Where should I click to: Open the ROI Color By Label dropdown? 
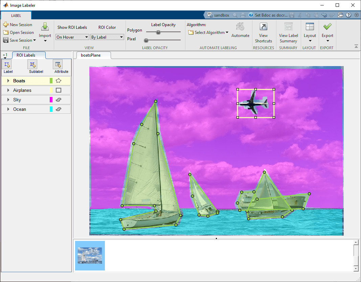tap(107, 37)
